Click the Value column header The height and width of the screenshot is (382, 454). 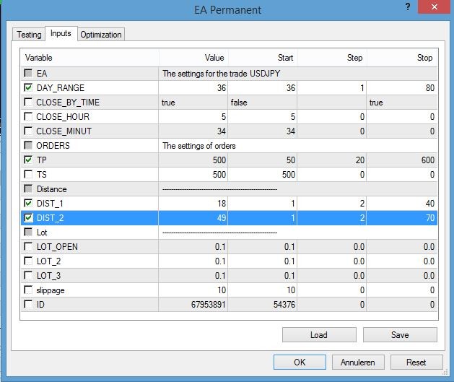click(x=193, y=58)
